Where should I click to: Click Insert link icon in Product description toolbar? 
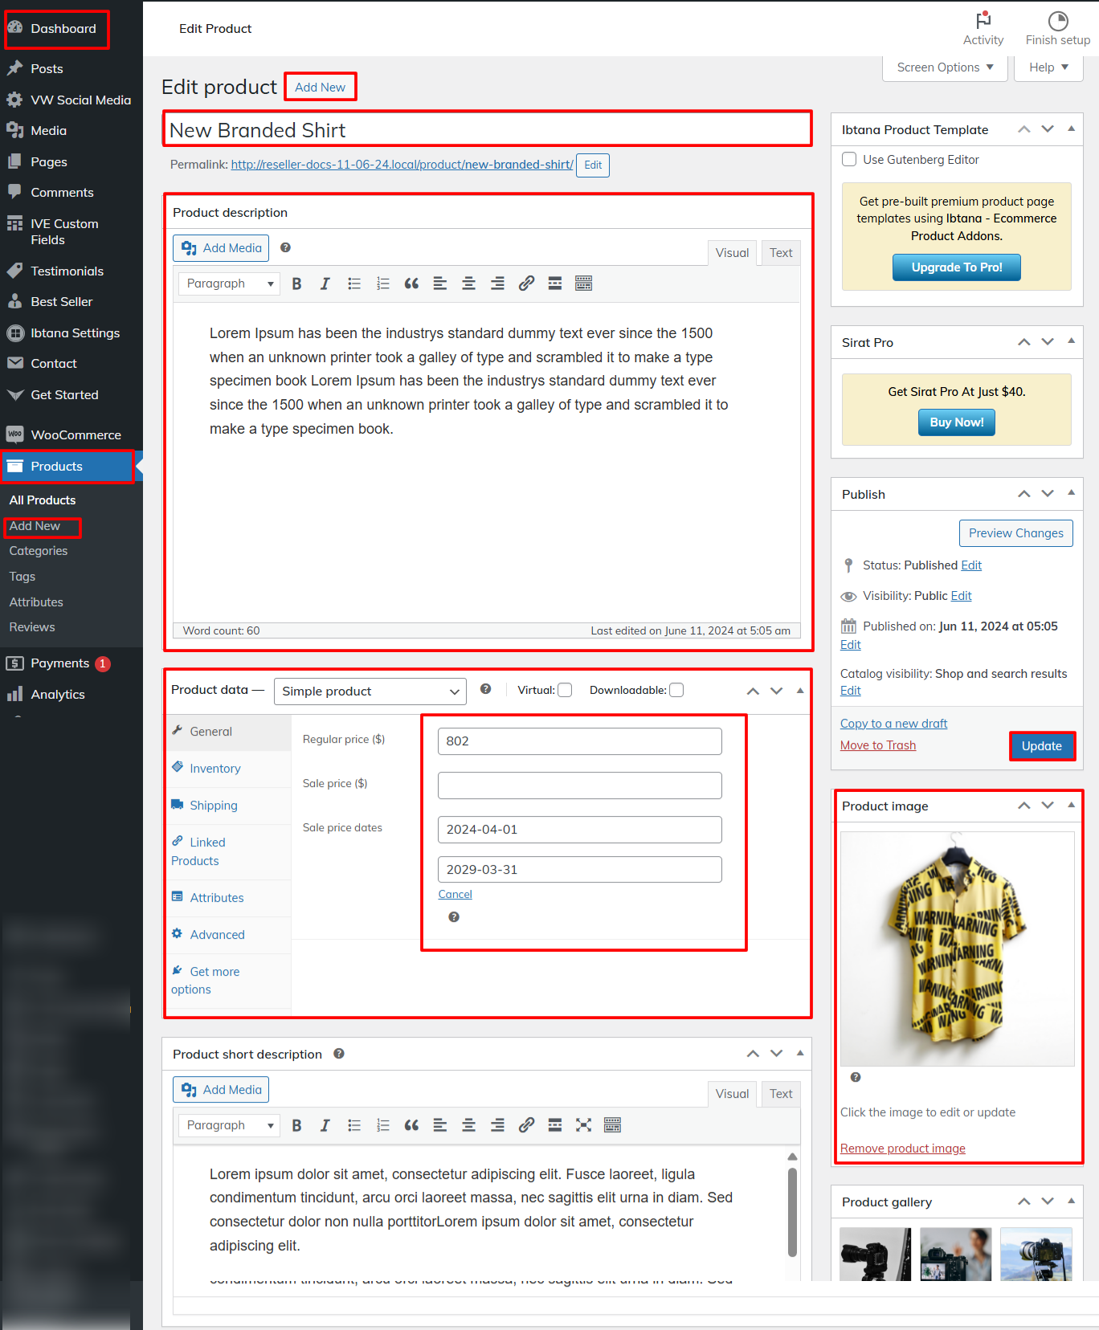point(526,284)
